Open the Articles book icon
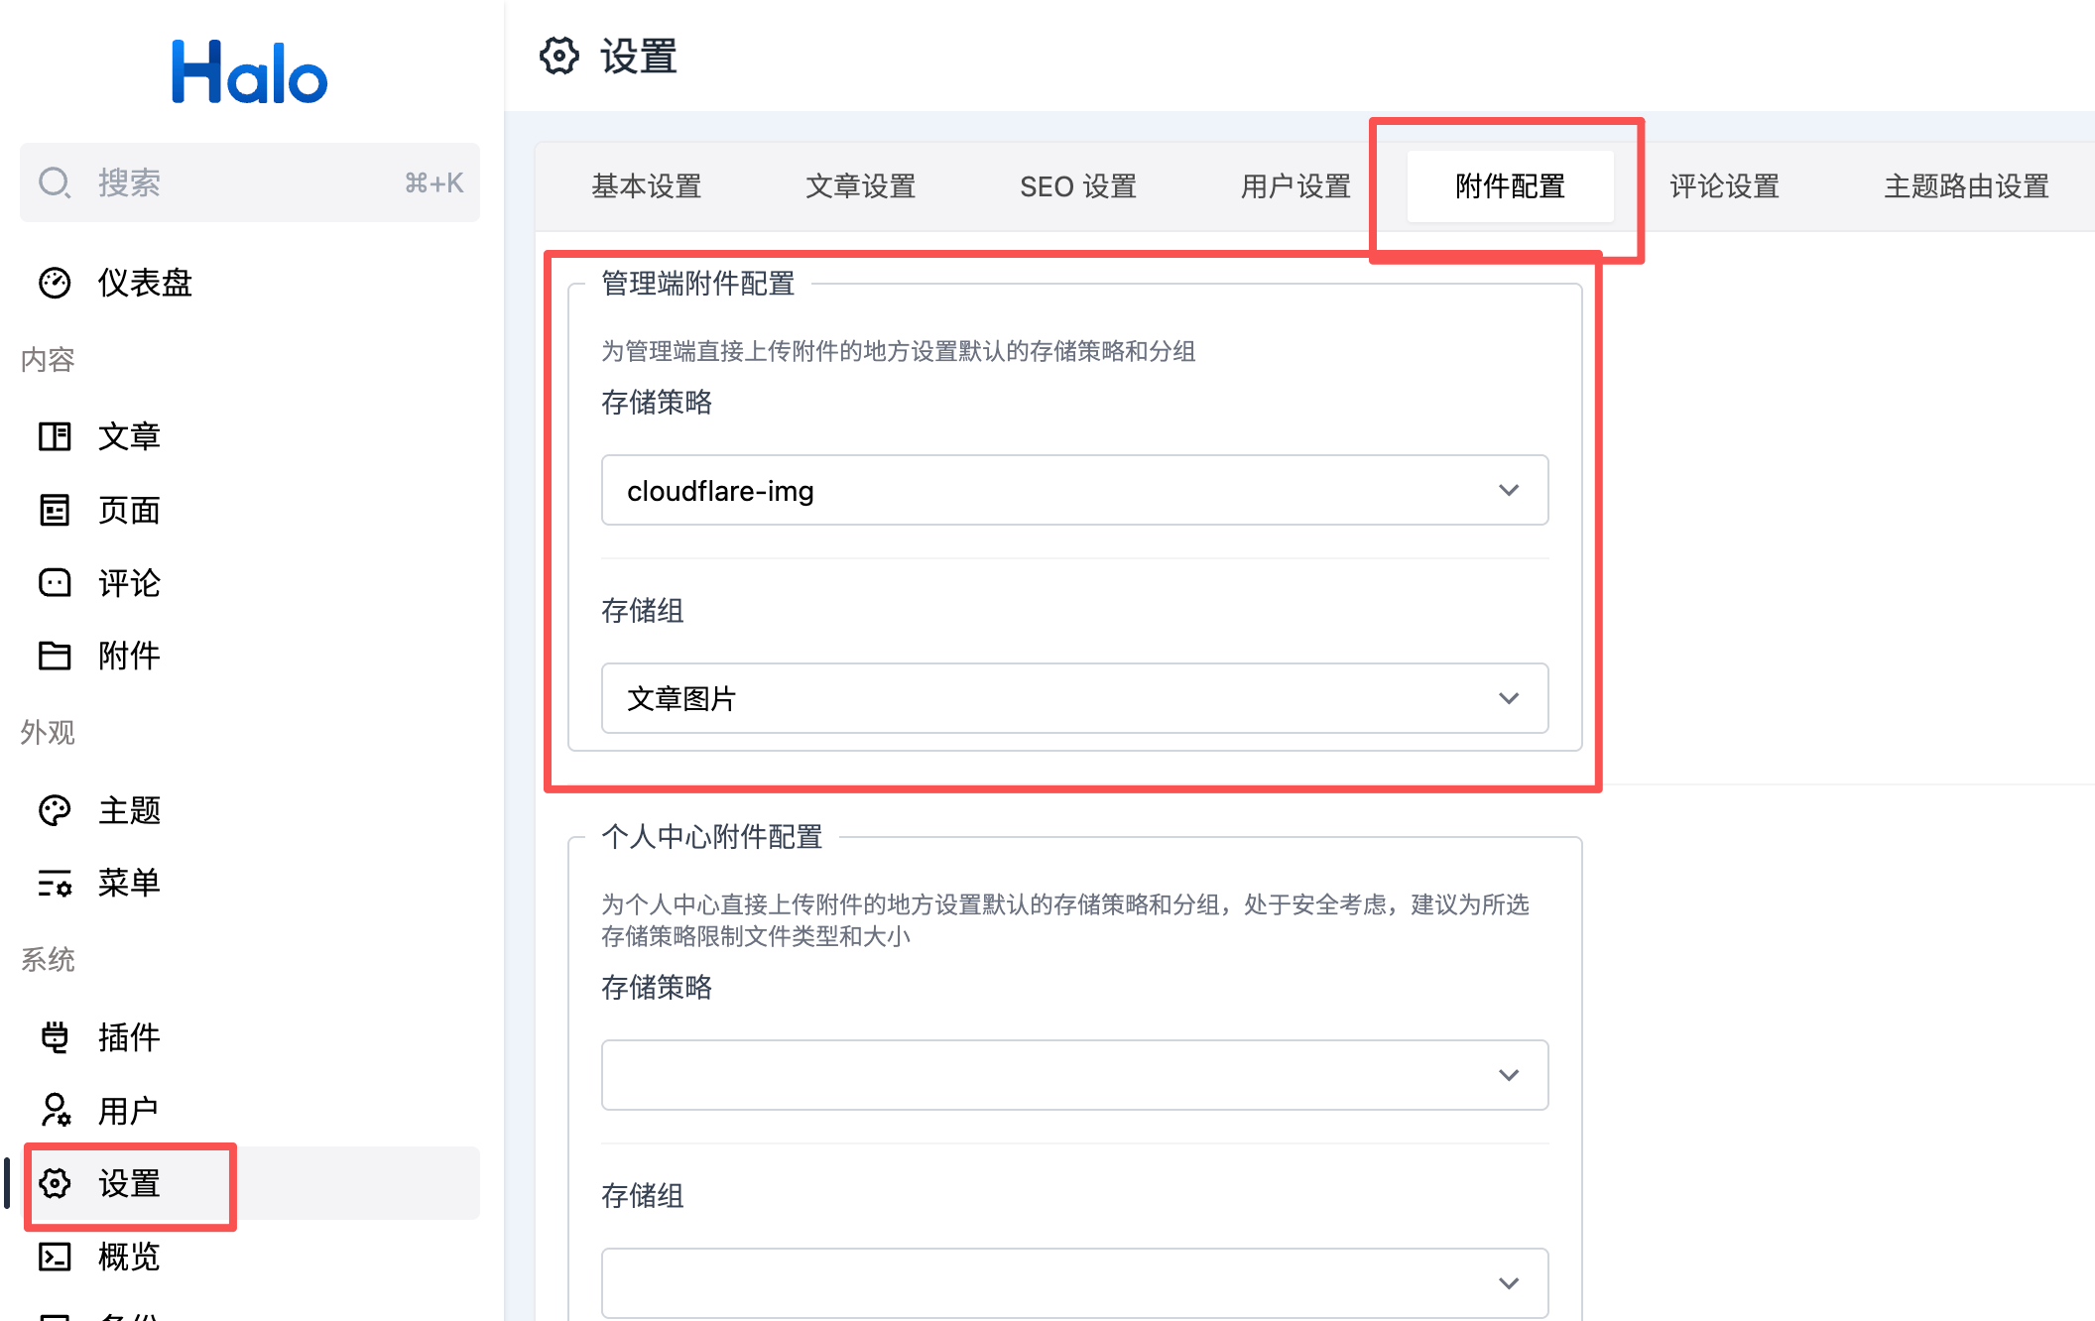 (x=55, y=436)
